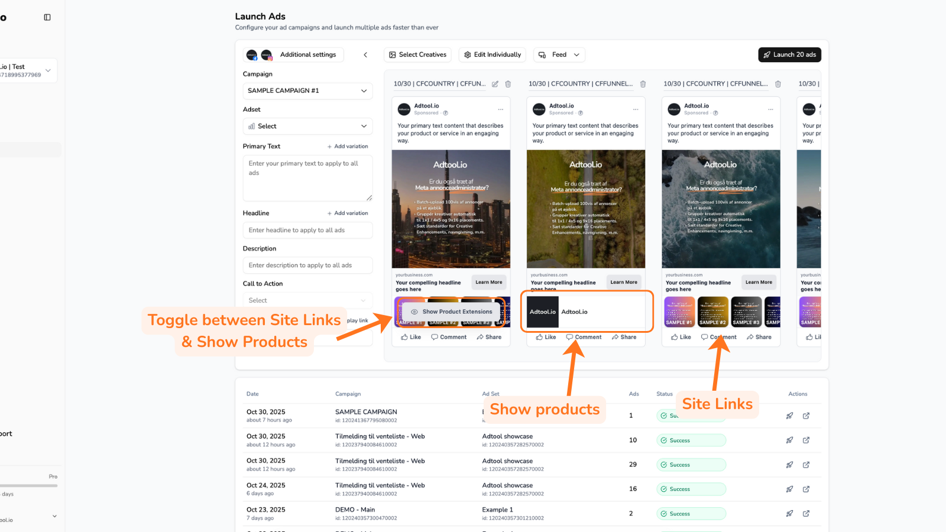Click Learn More on the ocean ad

pyautogui.click(x=759, y=283)
